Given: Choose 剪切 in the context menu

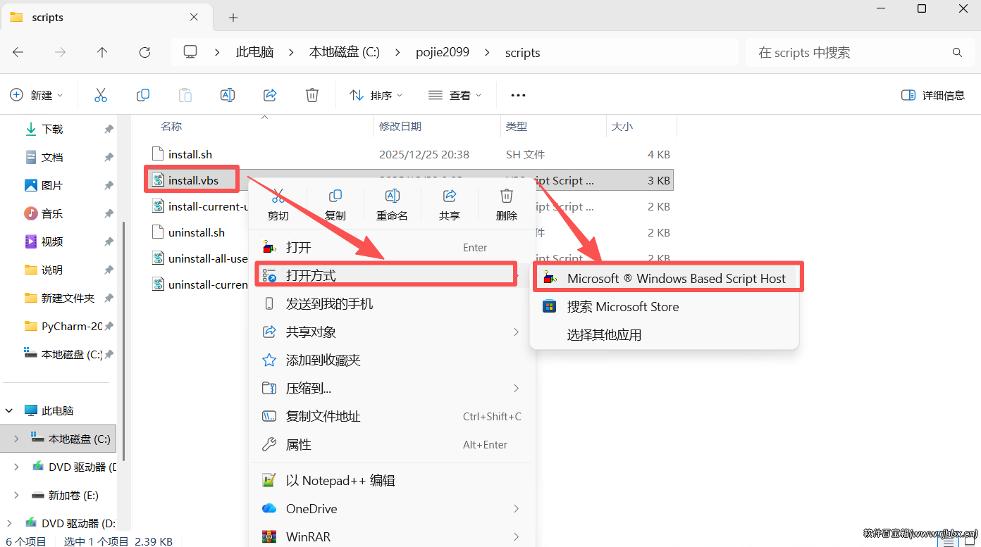Looking at the screenshot, I should click(278, 205).
